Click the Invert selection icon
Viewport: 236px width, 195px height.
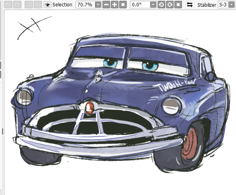point(38,5)
